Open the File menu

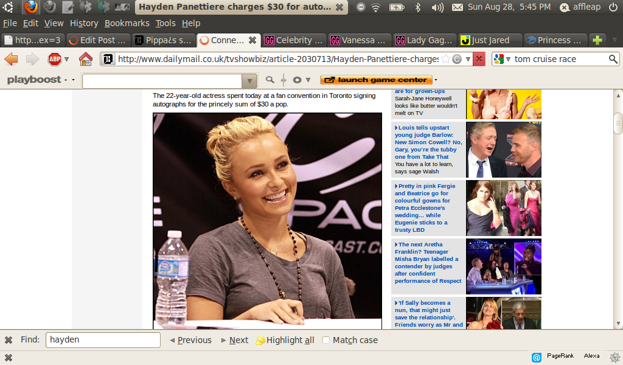[x=10, y=24]
